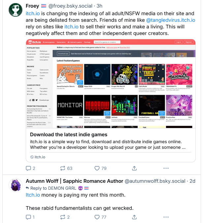Click the 'Download the latest indie games' card title
204x223 pixels.
tap(69, 135)
